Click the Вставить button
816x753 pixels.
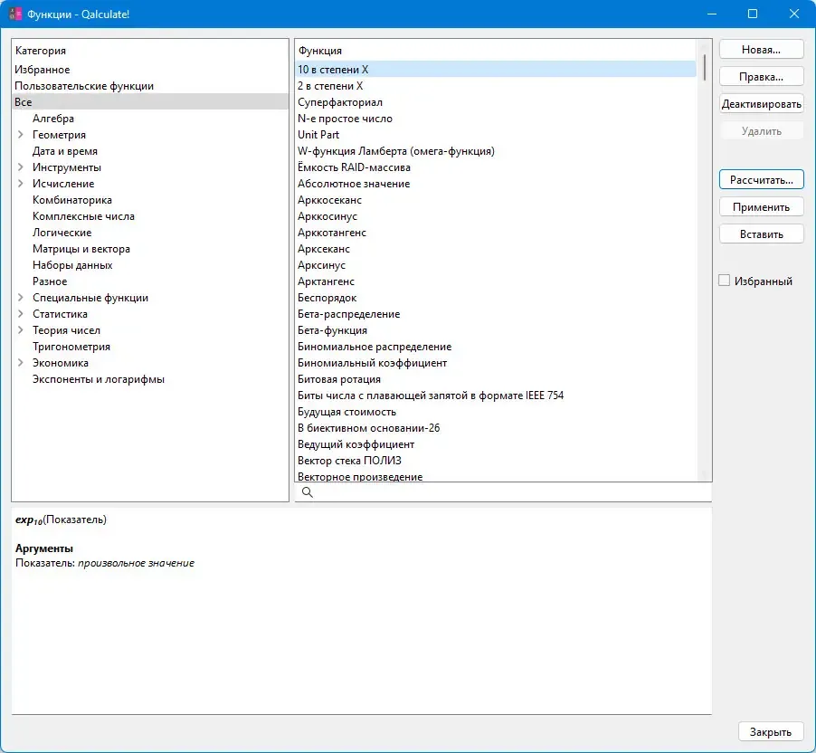(762, 234)
